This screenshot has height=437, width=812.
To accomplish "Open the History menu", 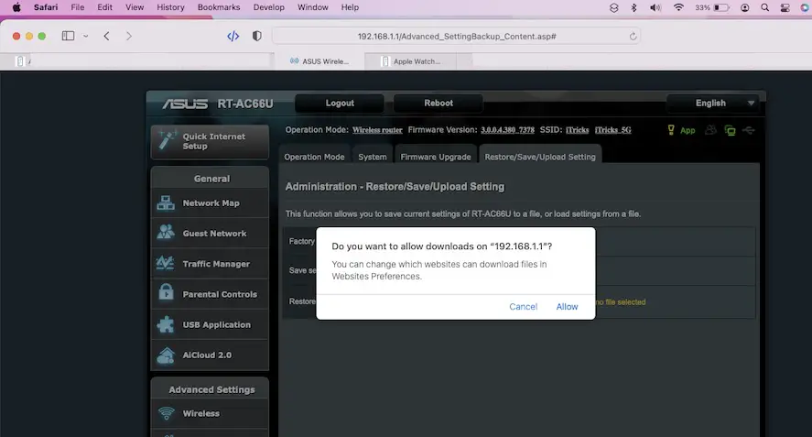I will [x=170, y=7].
